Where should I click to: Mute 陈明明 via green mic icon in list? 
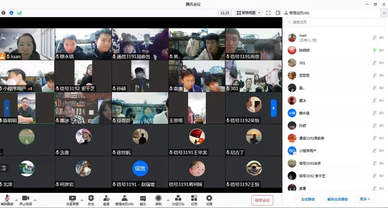coord(374,50)
